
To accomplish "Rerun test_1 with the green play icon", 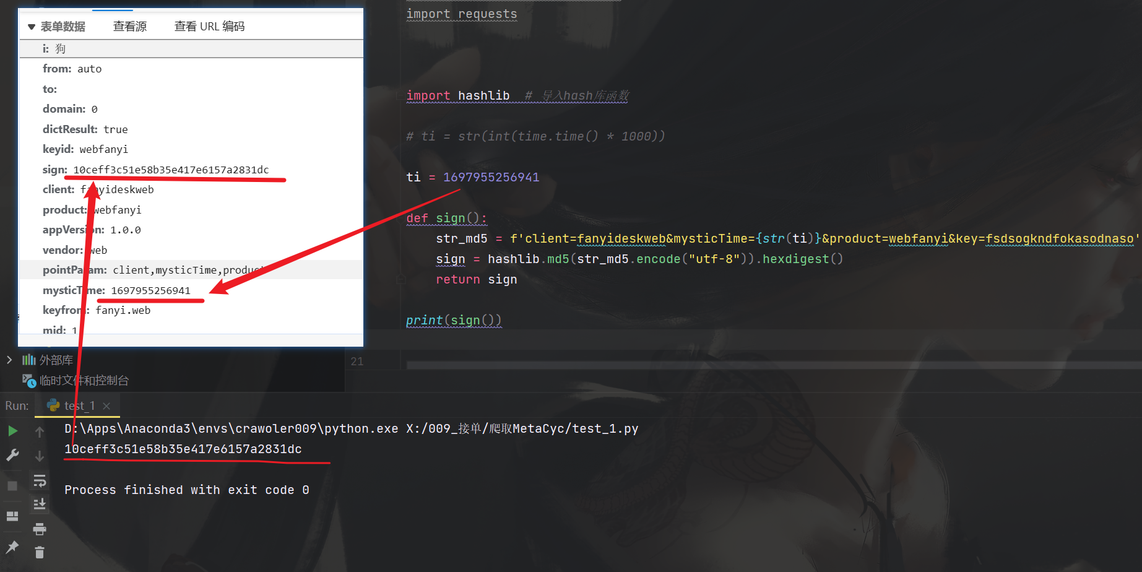I will pos(12,431).
